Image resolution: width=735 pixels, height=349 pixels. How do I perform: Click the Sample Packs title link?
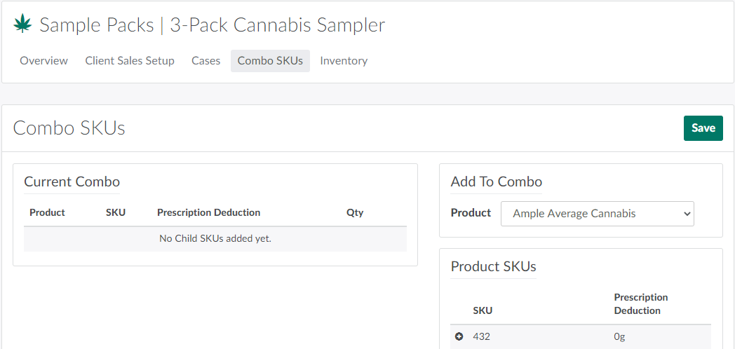(x=97, y=25)
